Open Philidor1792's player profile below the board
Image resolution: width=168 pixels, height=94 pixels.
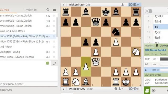coord(77,89)
